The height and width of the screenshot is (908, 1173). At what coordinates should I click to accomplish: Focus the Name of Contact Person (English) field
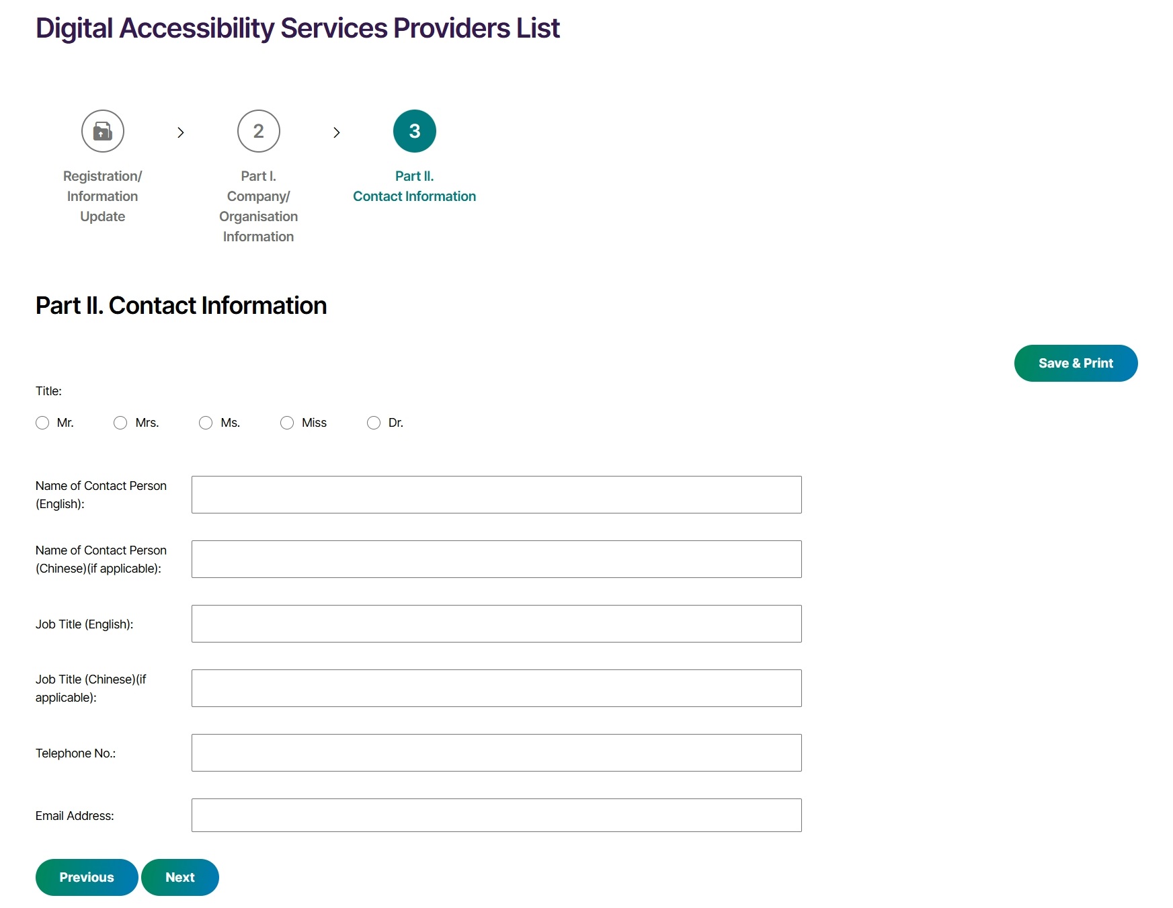(496, 495)
